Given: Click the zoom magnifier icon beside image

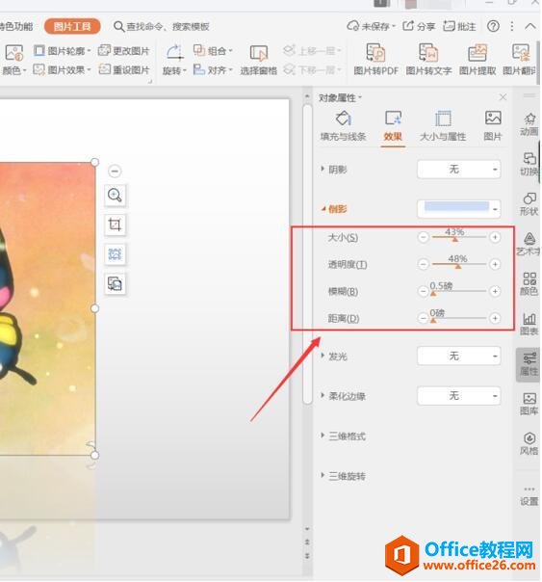Looking at the screenshot, I should tap(115, 195).
